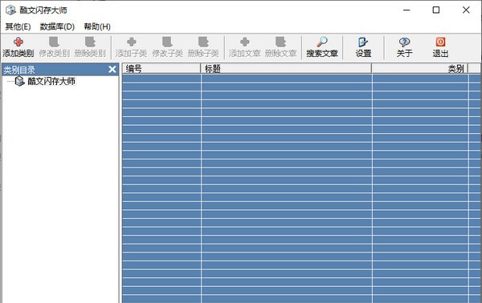Open the 帮助(H) menu
Viewport: 482px width, 303px height.
click(97, 26)
